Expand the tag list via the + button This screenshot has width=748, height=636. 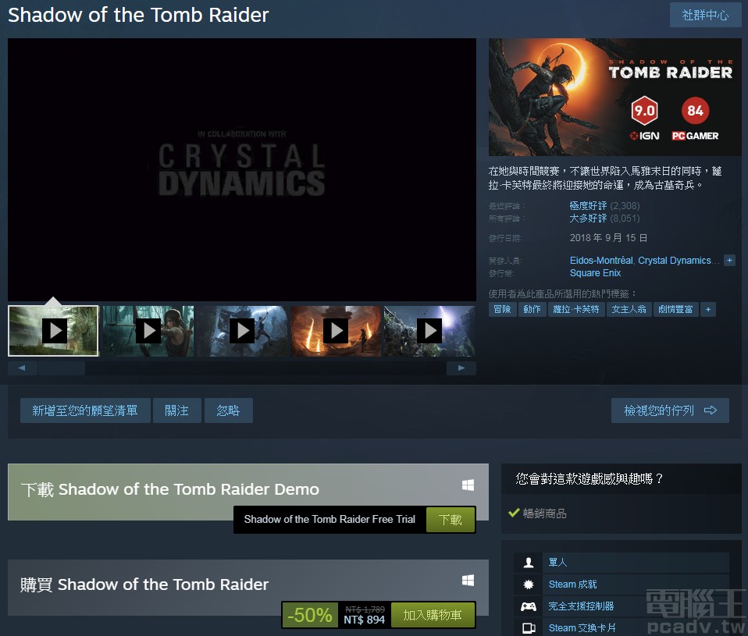point(707,309)
